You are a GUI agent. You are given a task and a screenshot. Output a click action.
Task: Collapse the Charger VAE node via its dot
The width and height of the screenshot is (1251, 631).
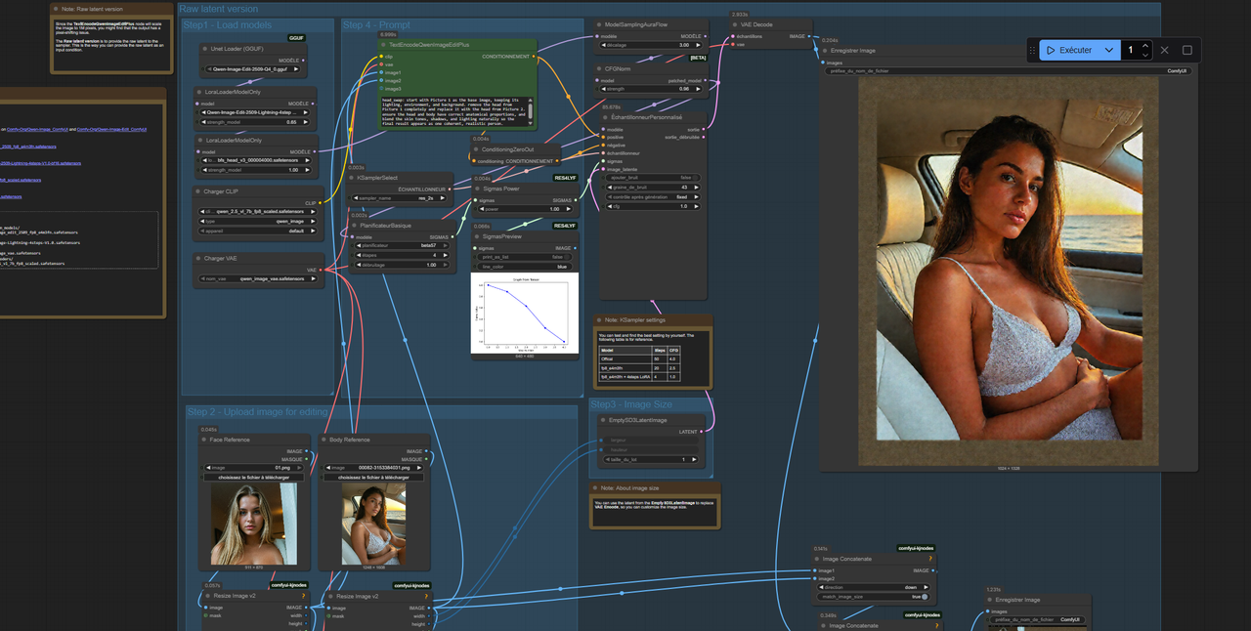pyautogui.click(x=198, y=258)
